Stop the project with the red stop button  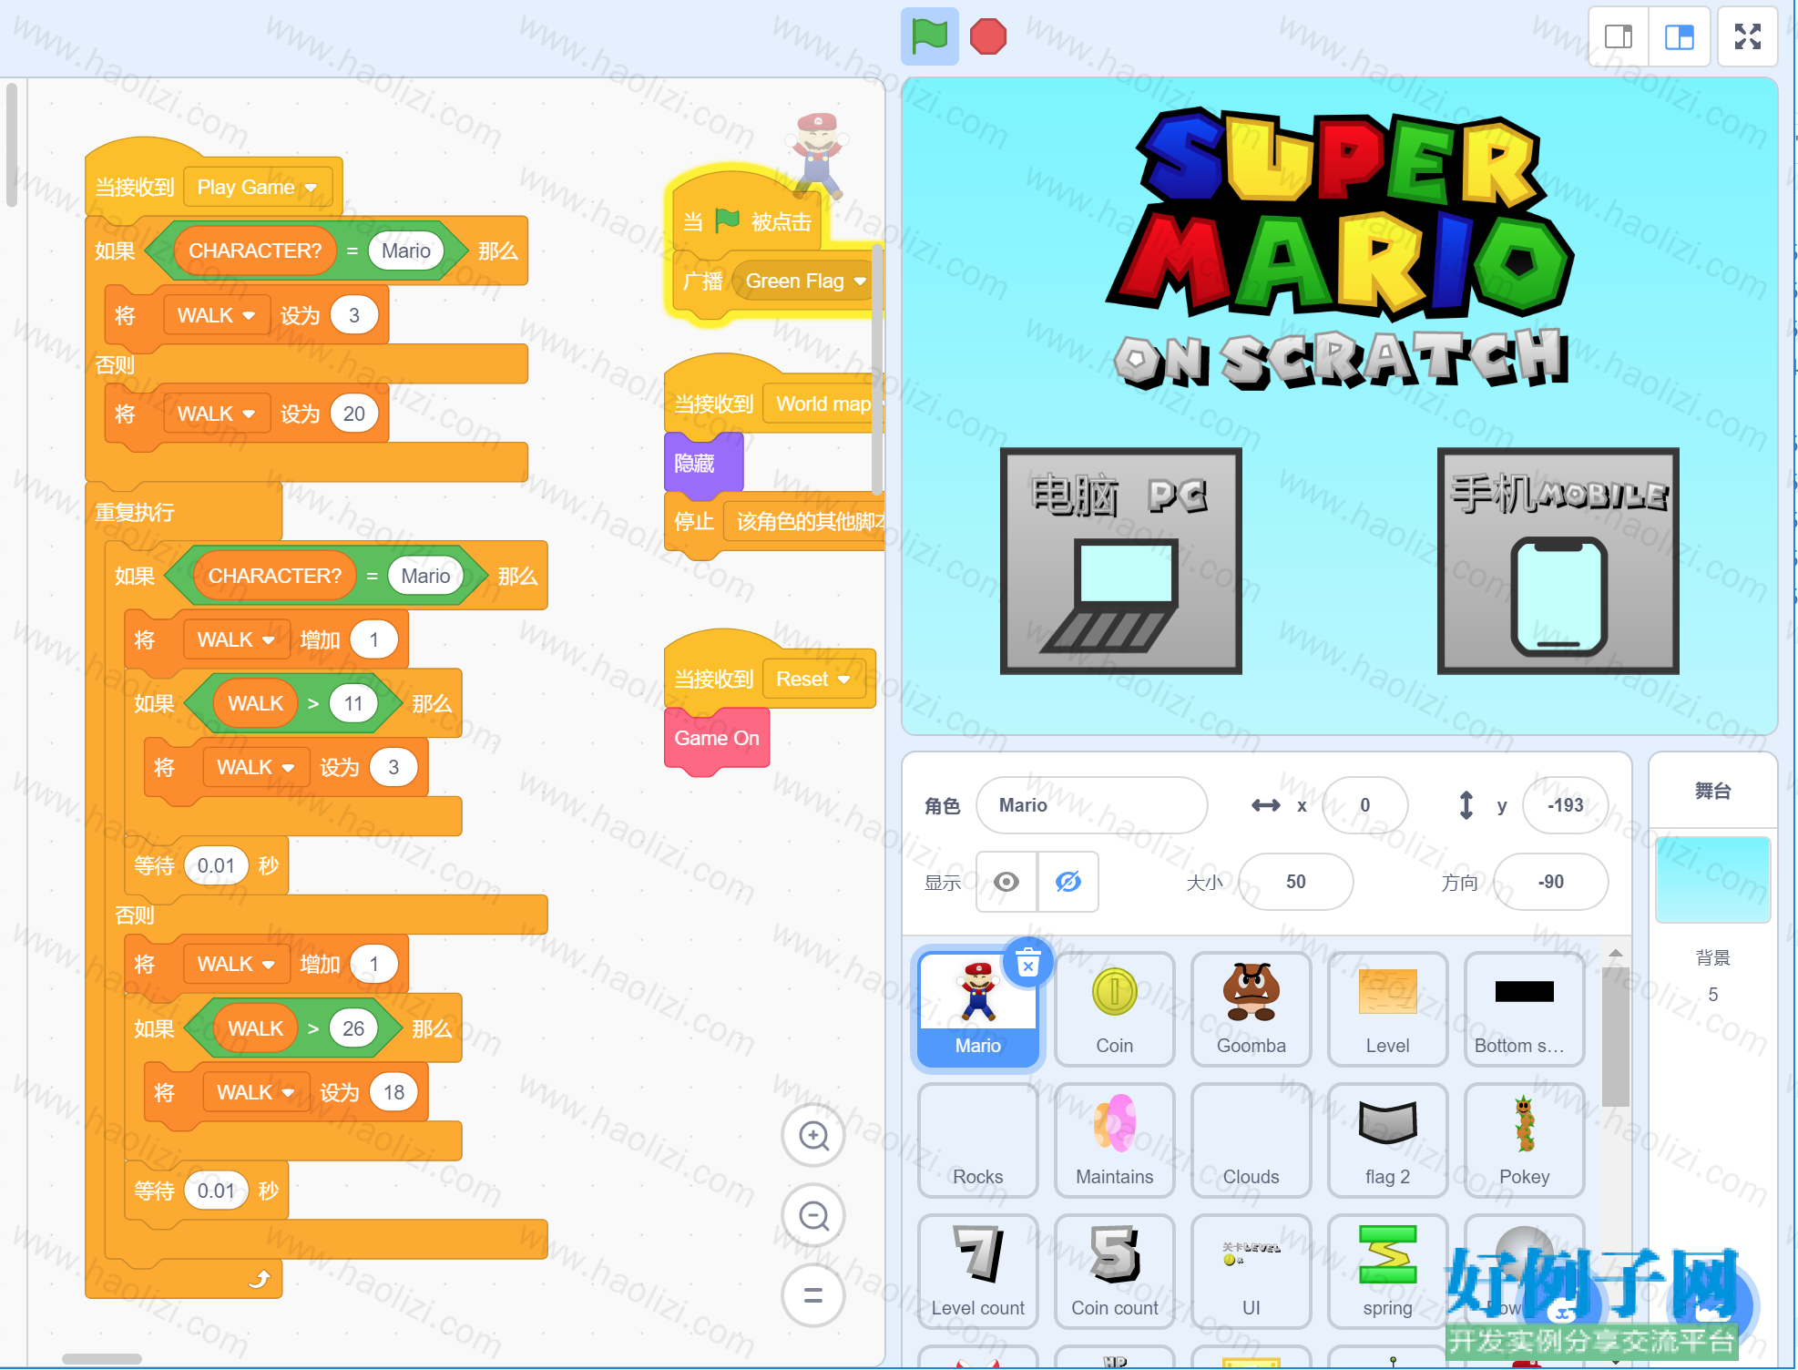point(988,36)
